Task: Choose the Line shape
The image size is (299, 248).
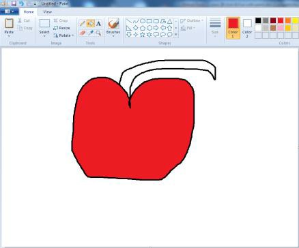Action: pos(129,21)
